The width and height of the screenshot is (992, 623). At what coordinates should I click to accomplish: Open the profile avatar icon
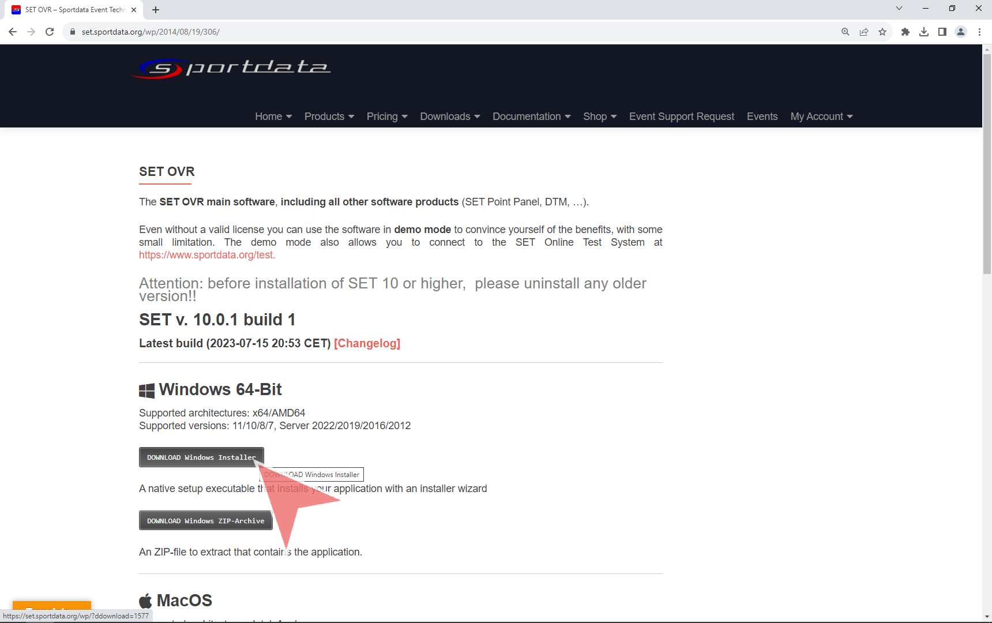tap(961, 32)
